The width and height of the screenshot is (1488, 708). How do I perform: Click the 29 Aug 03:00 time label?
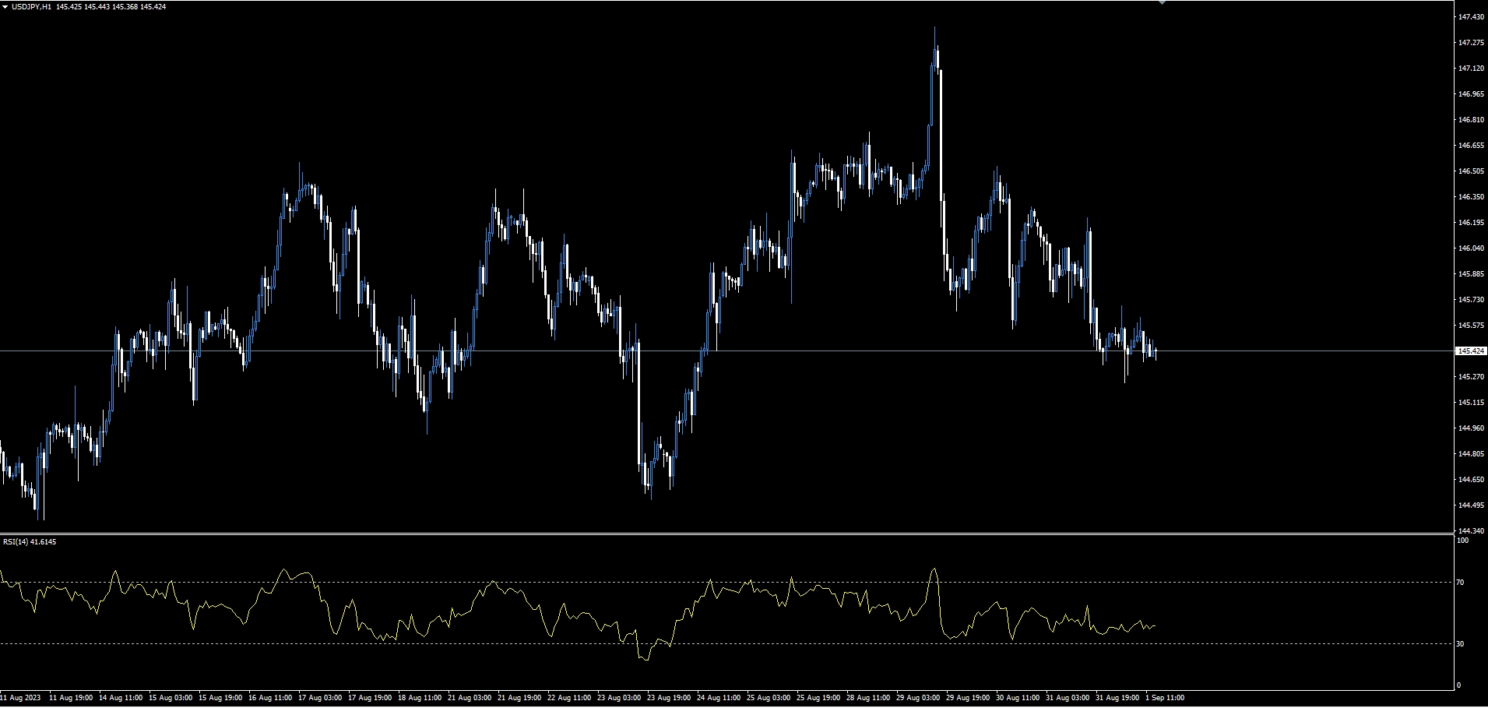tap(918, 698)
